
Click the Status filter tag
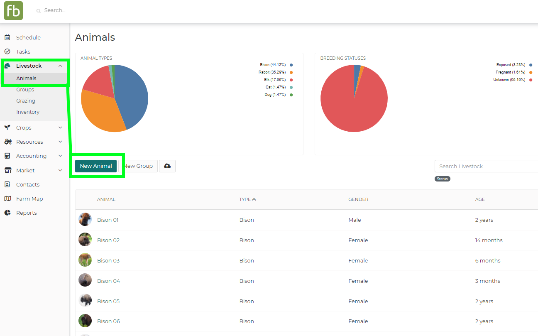(x=443, y=179)
